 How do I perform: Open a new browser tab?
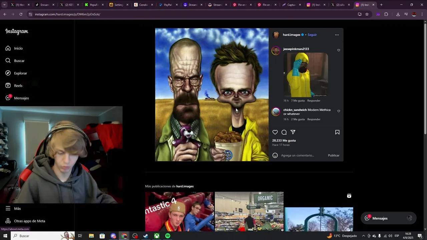[x=381, y=5]
